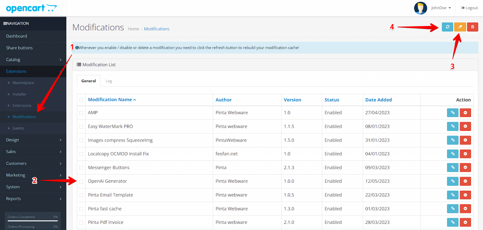The width and height of the screenshot is (483, 230).
Task: Sort by Version column header
Action: [x=293, y=100]
